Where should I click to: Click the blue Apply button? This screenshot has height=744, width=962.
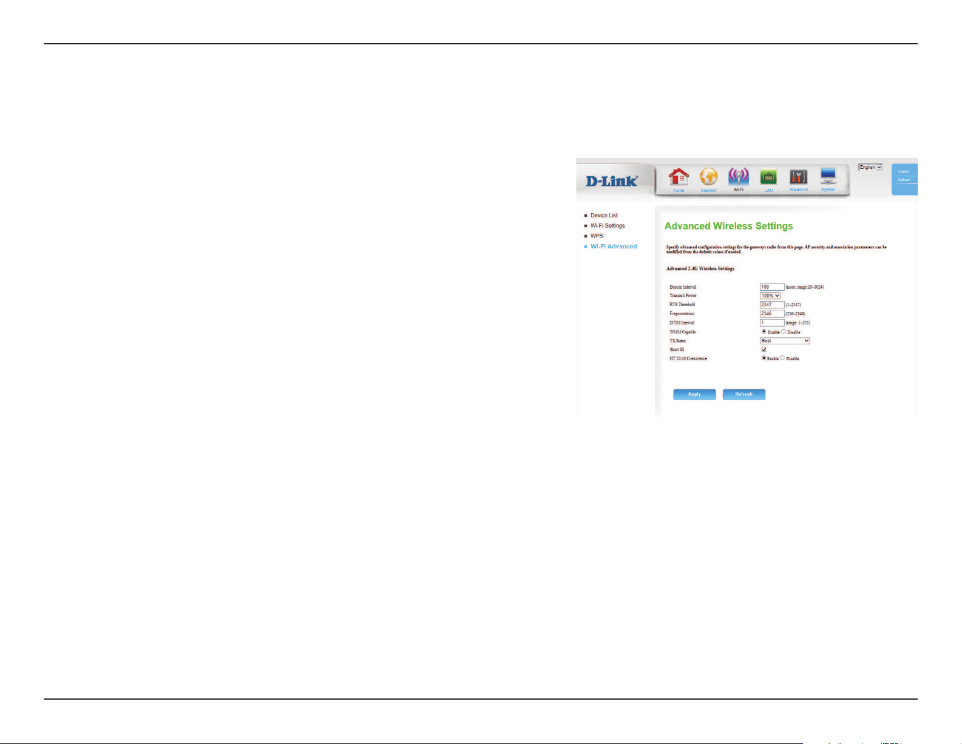click(x=694, y=394)
